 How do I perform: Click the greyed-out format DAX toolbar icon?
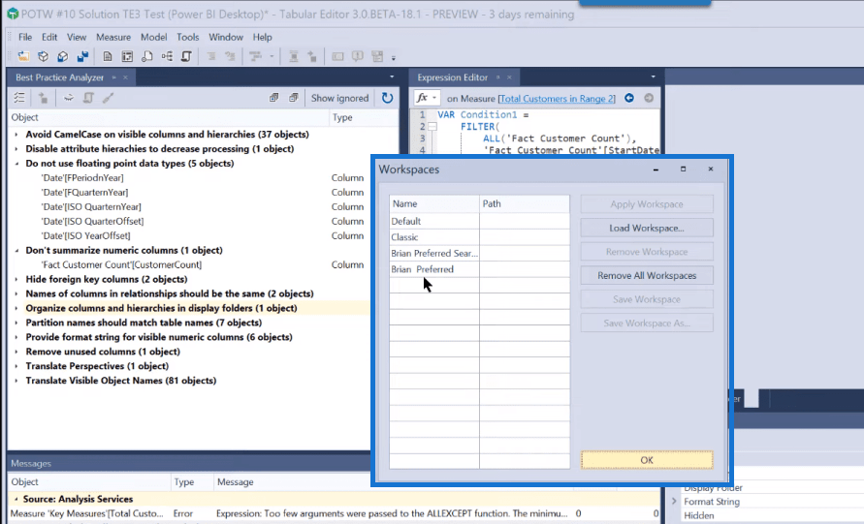[255, 56]
